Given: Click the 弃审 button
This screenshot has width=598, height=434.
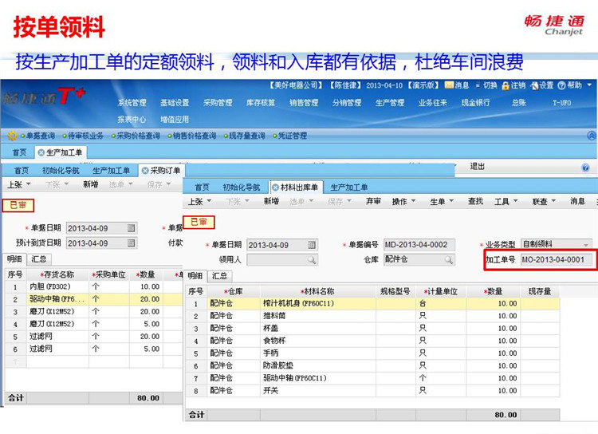Looking at the screenshot, I should point(373,202).
